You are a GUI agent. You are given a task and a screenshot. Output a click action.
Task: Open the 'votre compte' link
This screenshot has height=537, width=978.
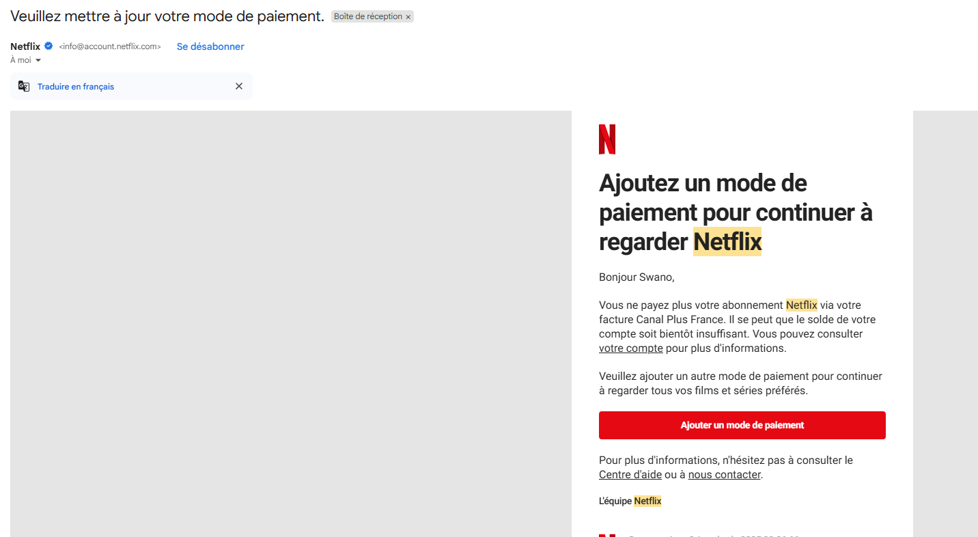[631, 348]
